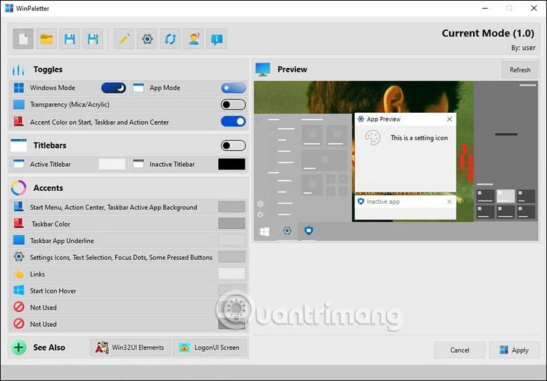Click the New theme file icon

23,39
